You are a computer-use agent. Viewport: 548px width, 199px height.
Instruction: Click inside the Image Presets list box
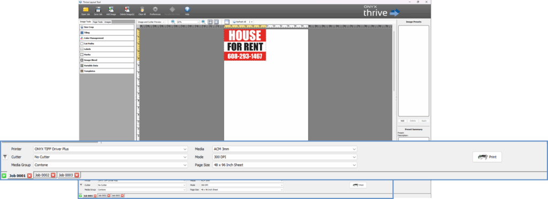coord(414,71)
